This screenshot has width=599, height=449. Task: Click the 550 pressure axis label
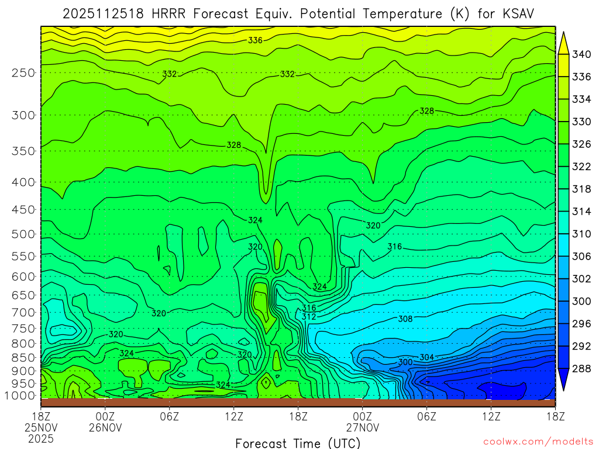point(23,256)
